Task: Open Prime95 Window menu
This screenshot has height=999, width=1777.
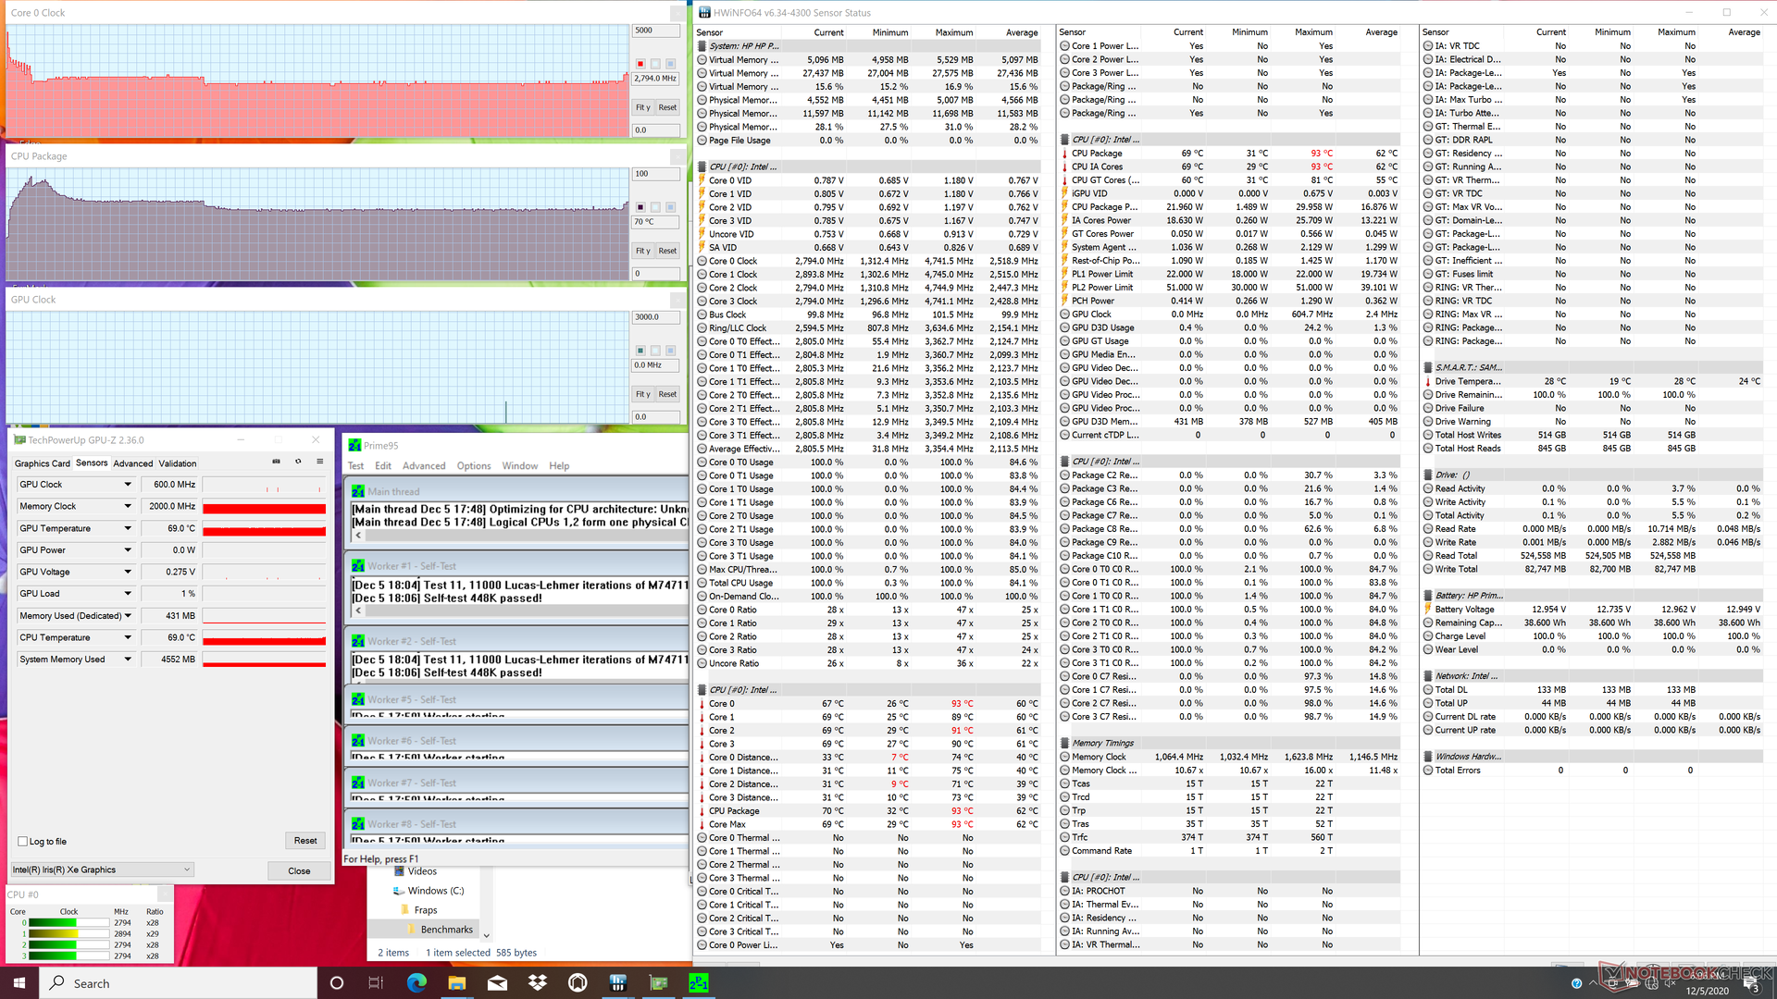Action: click(520, 466)
